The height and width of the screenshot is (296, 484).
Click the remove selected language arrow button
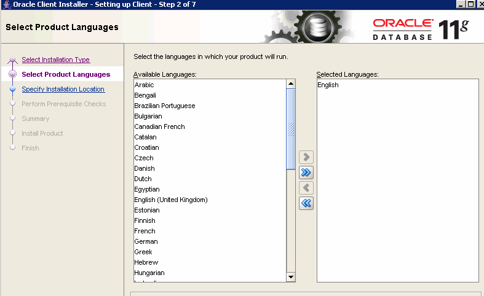[x=306, y=188]
